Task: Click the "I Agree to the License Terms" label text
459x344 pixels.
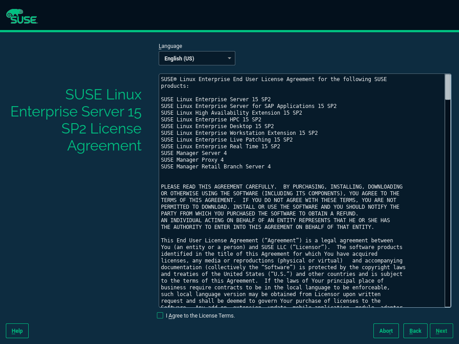Action: point(200,316)
